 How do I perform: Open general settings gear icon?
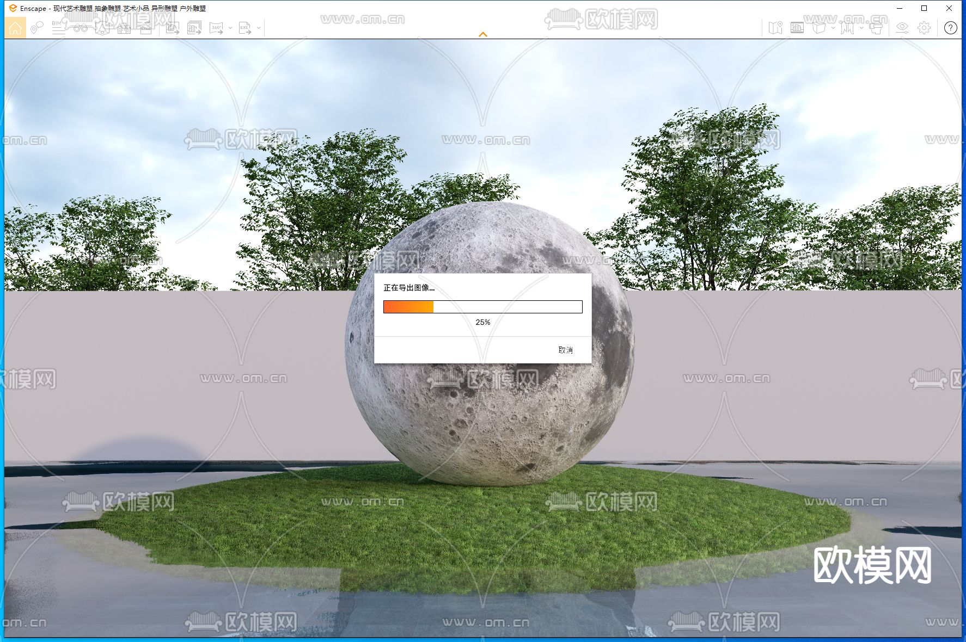924,28
